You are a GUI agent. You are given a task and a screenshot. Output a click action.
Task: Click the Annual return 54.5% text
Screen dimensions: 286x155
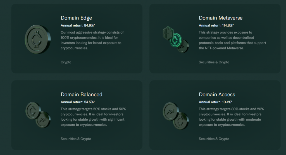(78, 102)
